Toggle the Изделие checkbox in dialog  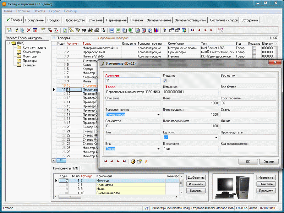coord(165,81)
